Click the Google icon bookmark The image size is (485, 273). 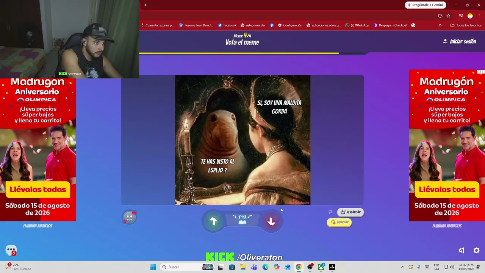tap(413, 25)
